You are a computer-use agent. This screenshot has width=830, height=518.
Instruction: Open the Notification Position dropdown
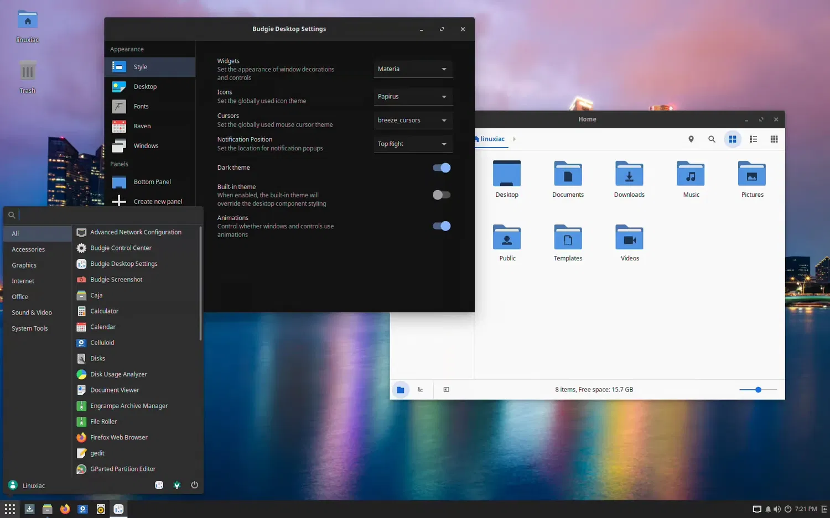413,144
